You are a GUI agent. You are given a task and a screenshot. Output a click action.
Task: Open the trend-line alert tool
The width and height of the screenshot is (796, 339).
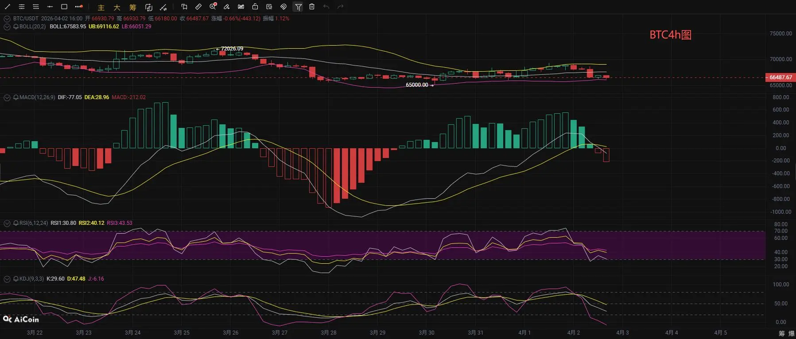coord(163,7)
